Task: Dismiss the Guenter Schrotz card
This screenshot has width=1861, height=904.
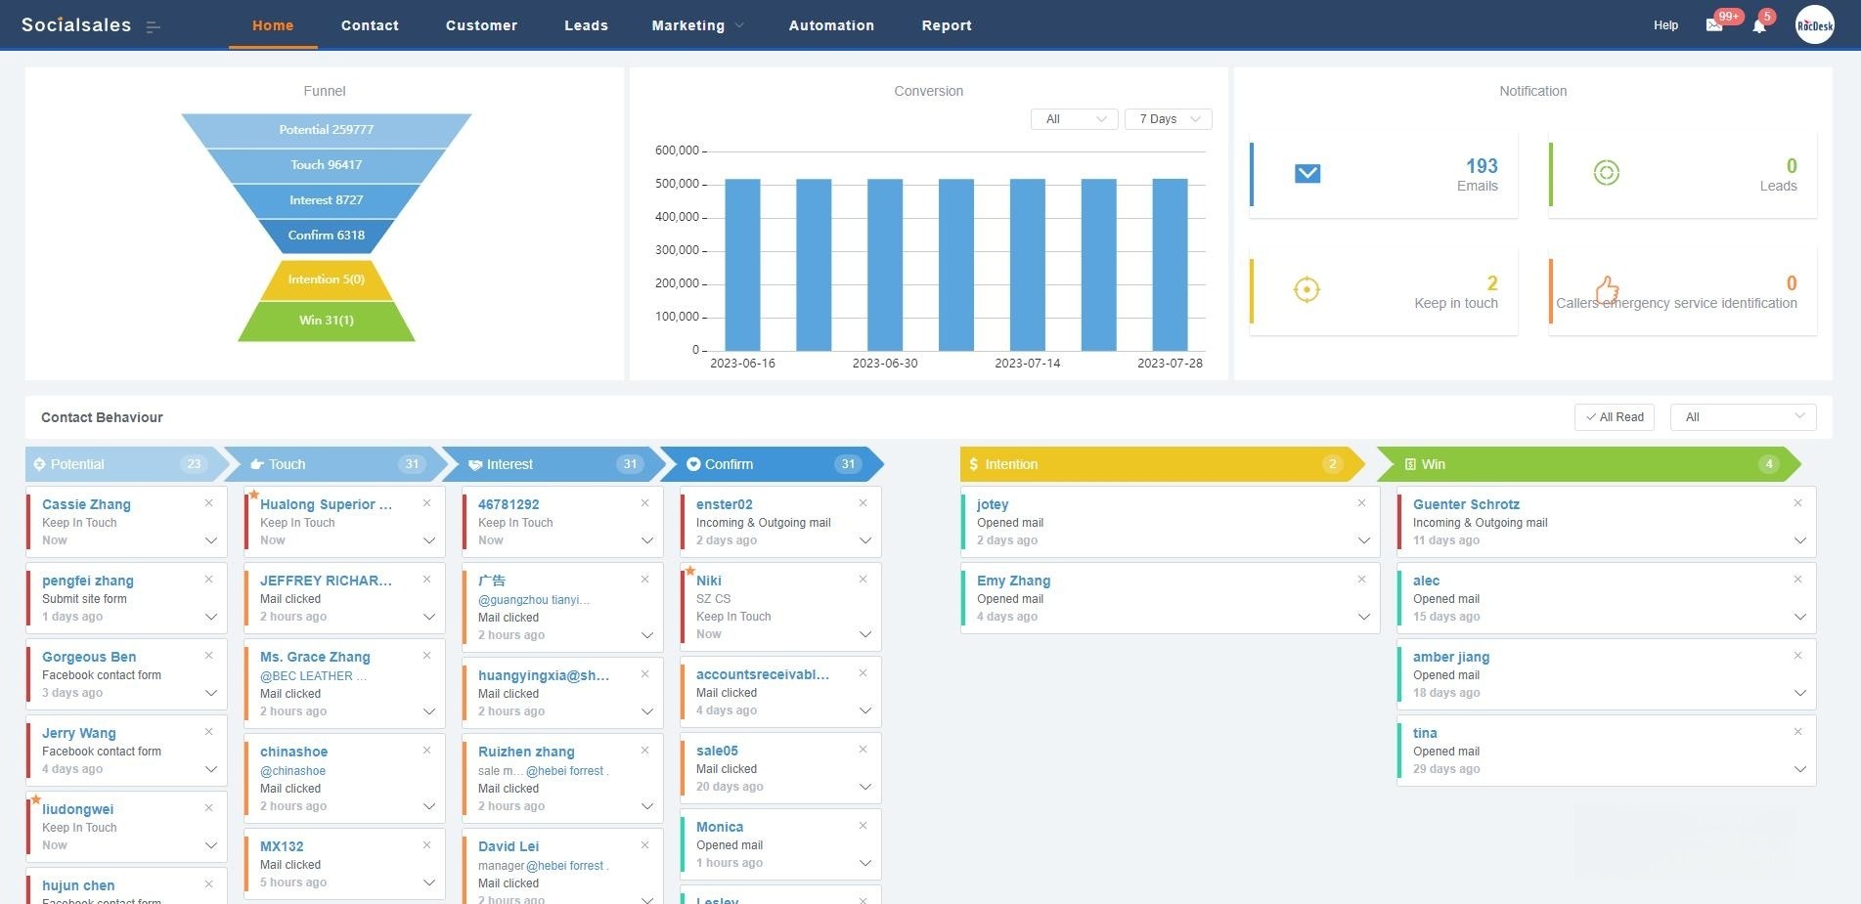Action: tap(1797, 503)
